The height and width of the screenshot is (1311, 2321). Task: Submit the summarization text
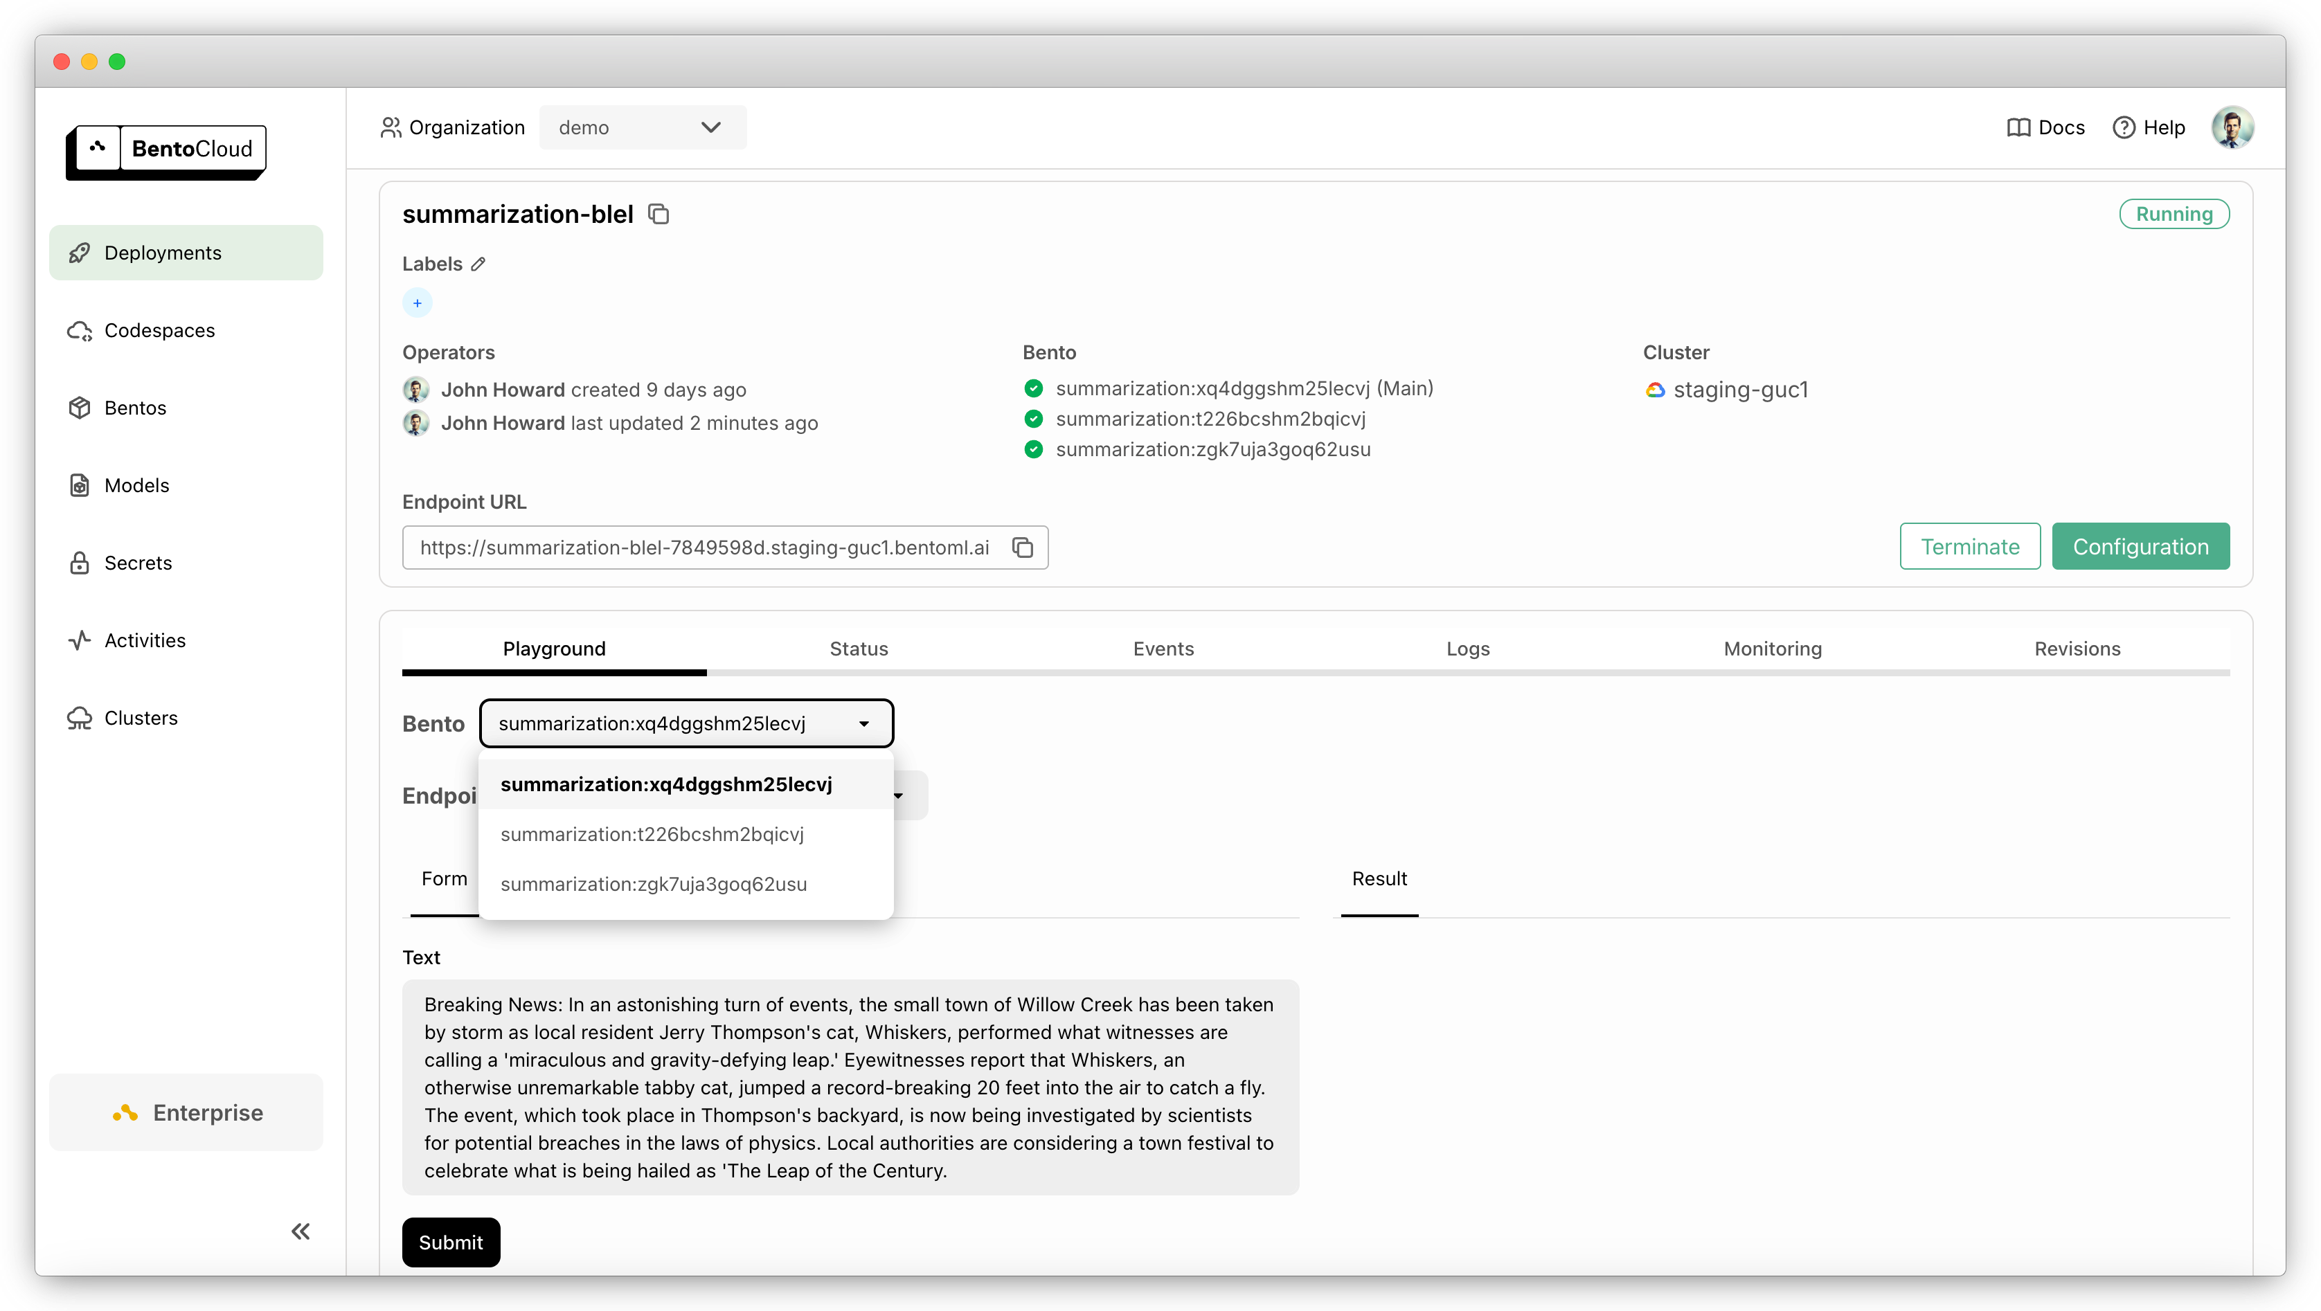(451, 1242)
